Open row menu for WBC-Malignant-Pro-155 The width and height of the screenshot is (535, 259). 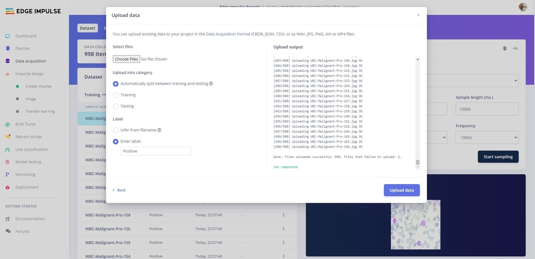point(284,243)
